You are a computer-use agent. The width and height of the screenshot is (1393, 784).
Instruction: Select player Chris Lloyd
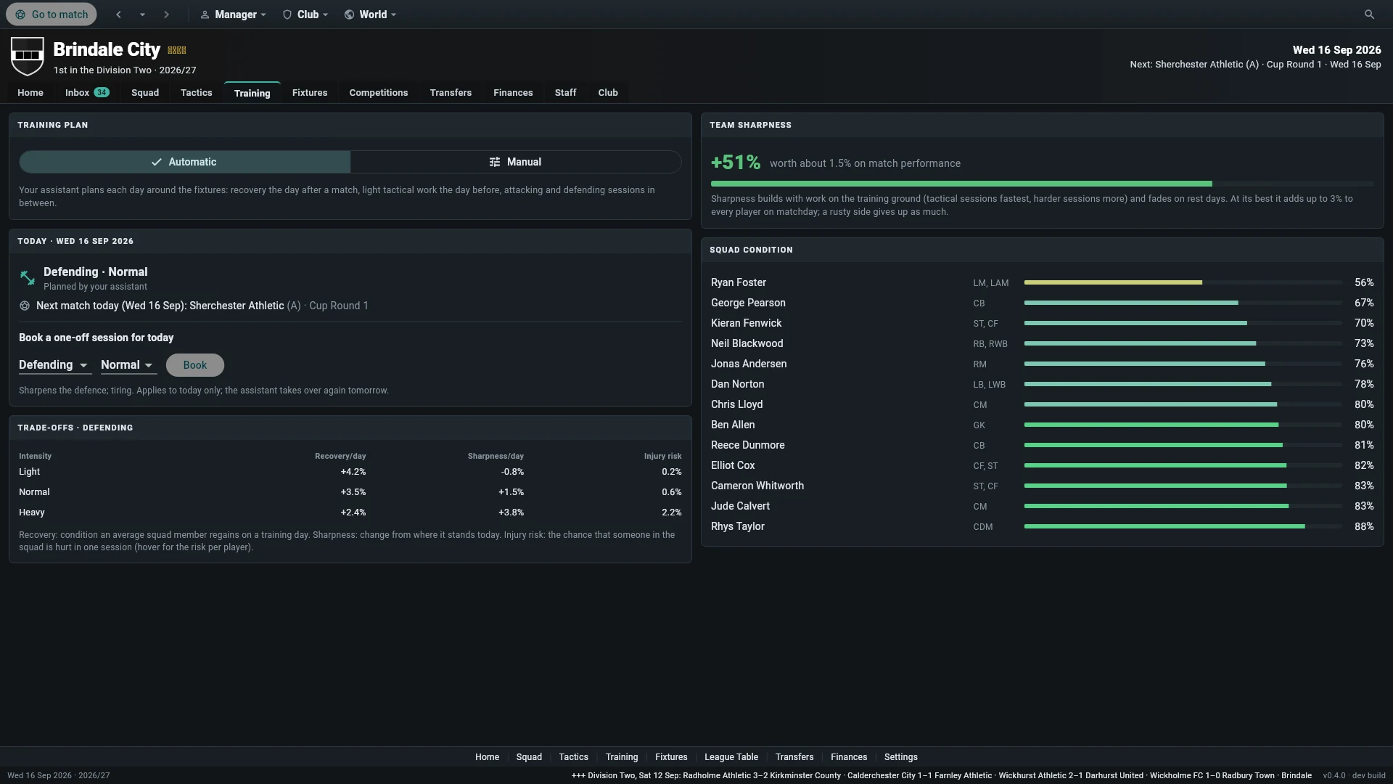(736, 404)
